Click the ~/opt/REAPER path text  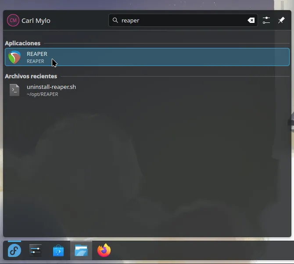pos(43,94)
